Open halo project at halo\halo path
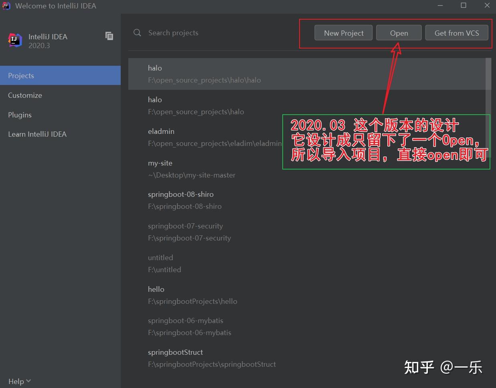 tap(307, 74)
